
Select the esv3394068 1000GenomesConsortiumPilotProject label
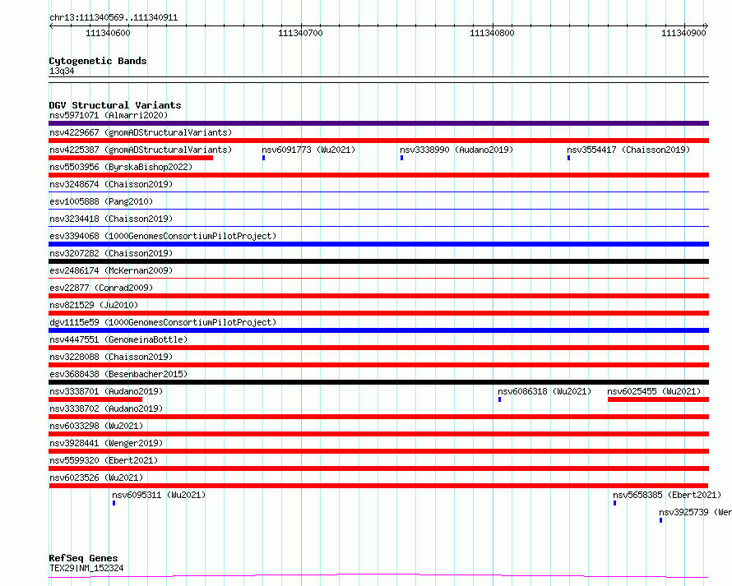click(163, 236)
